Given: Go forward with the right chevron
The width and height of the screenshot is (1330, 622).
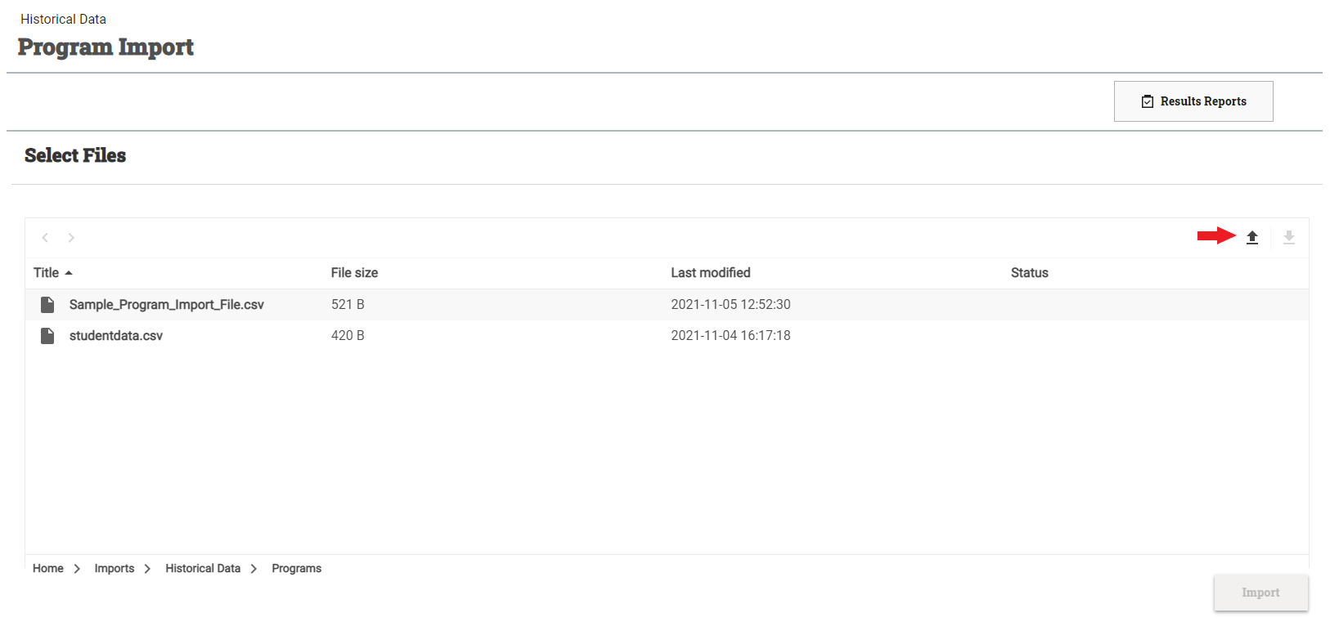Looking at the screenshot, I should click(x=71, y=238).
